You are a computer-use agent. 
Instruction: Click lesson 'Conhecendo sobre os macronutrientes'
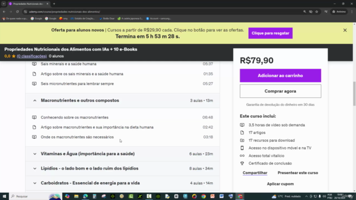75,117
